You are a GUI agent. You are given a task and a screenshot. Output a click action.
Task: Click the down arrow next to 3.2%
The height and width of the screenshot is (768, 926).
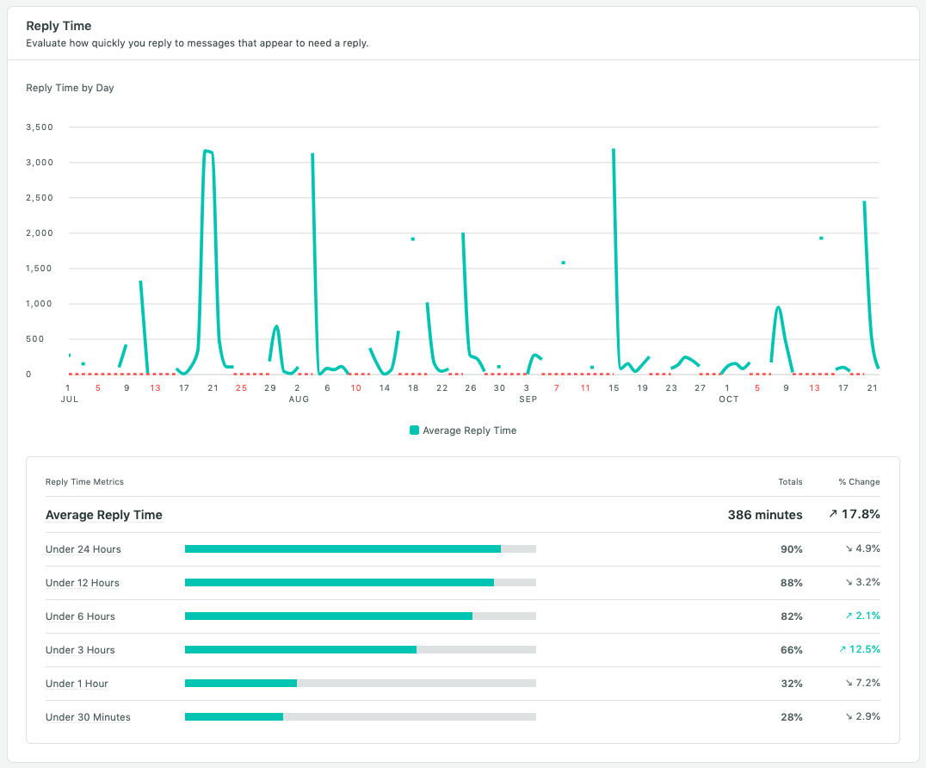pyautogui.click(x=849, y=583)
